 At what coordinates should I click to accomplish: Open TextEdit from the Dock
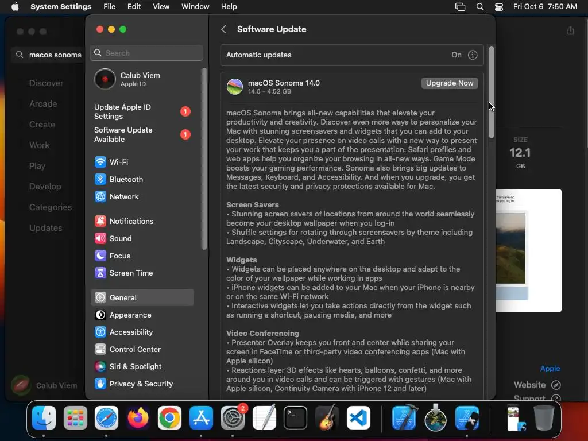[x=264, y=417]
